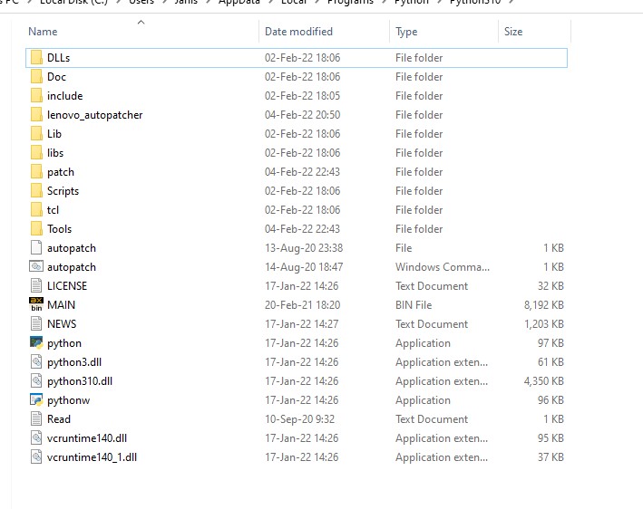Select the Lib folder icon

[x=36, y=134]
